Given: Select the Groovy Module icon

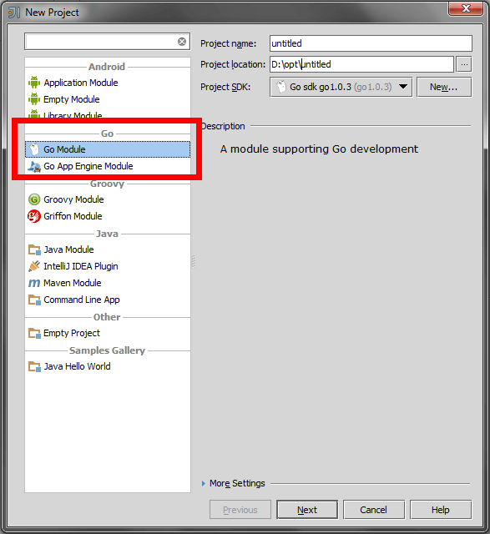Looking at the screenshot, I should [34, 199].
